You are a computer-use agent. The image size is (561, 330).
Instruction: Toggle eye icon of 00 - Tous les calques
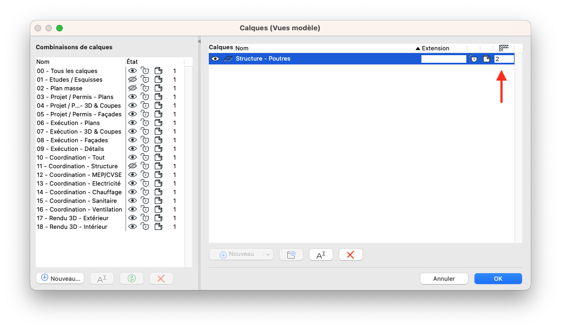pos(133,71)
